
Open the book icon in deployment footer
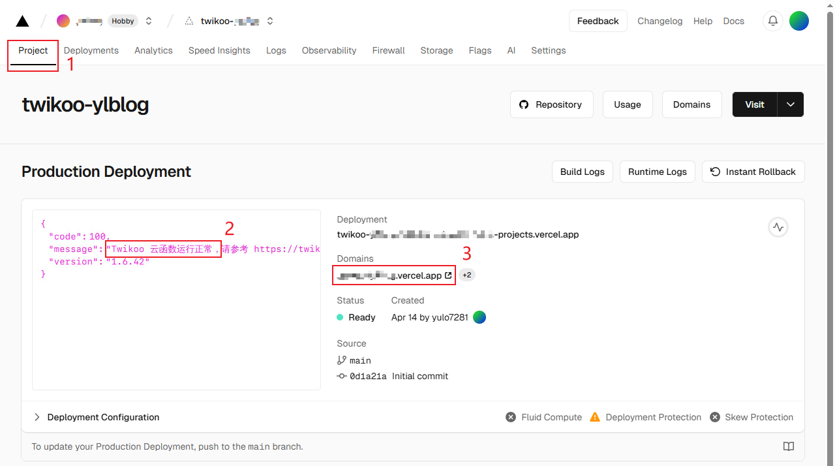[x=789, y=446]
